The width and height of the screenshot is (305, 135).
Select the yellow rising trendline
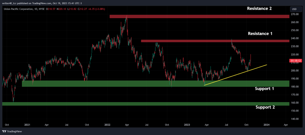click(x=235, y=75)
